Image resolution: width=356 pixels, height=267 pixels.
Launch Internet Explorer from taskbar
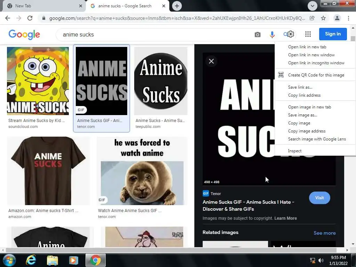click(x=31, y=260)
